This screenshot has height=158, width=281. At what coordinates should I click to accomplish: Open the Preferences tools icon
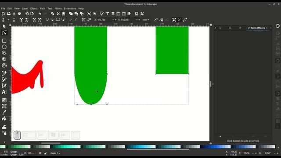tap(142, 14)
